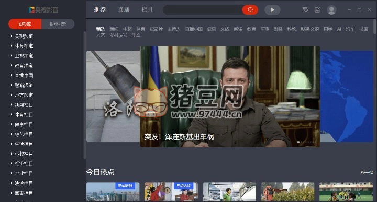377x202 pixels.
Task: Open the 新闻联播 hot topic thumbnail
Action: 113,192
